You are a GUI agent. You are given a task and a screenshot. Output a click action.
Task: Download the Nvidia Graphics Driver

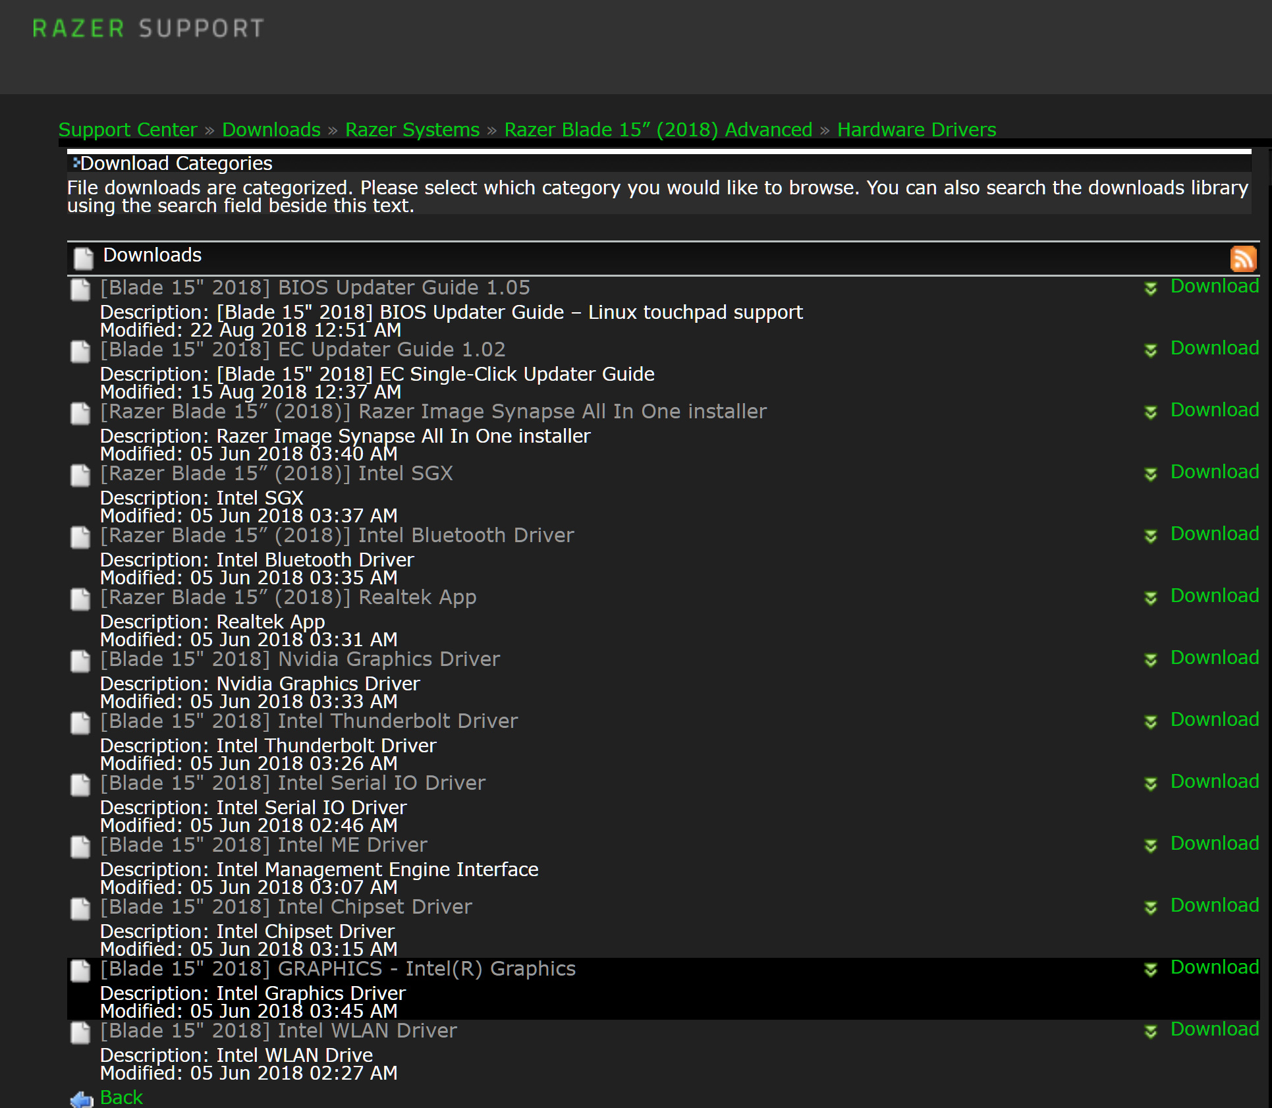[1215, 657]
